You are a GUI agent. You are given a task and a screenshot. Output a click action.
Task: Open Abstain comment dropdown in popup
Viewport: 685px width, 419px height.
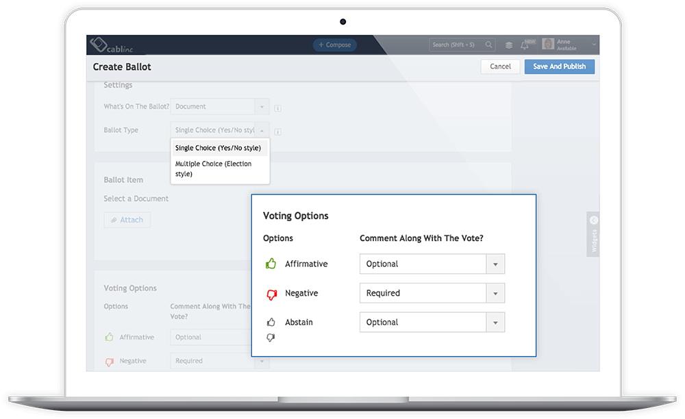432,322
